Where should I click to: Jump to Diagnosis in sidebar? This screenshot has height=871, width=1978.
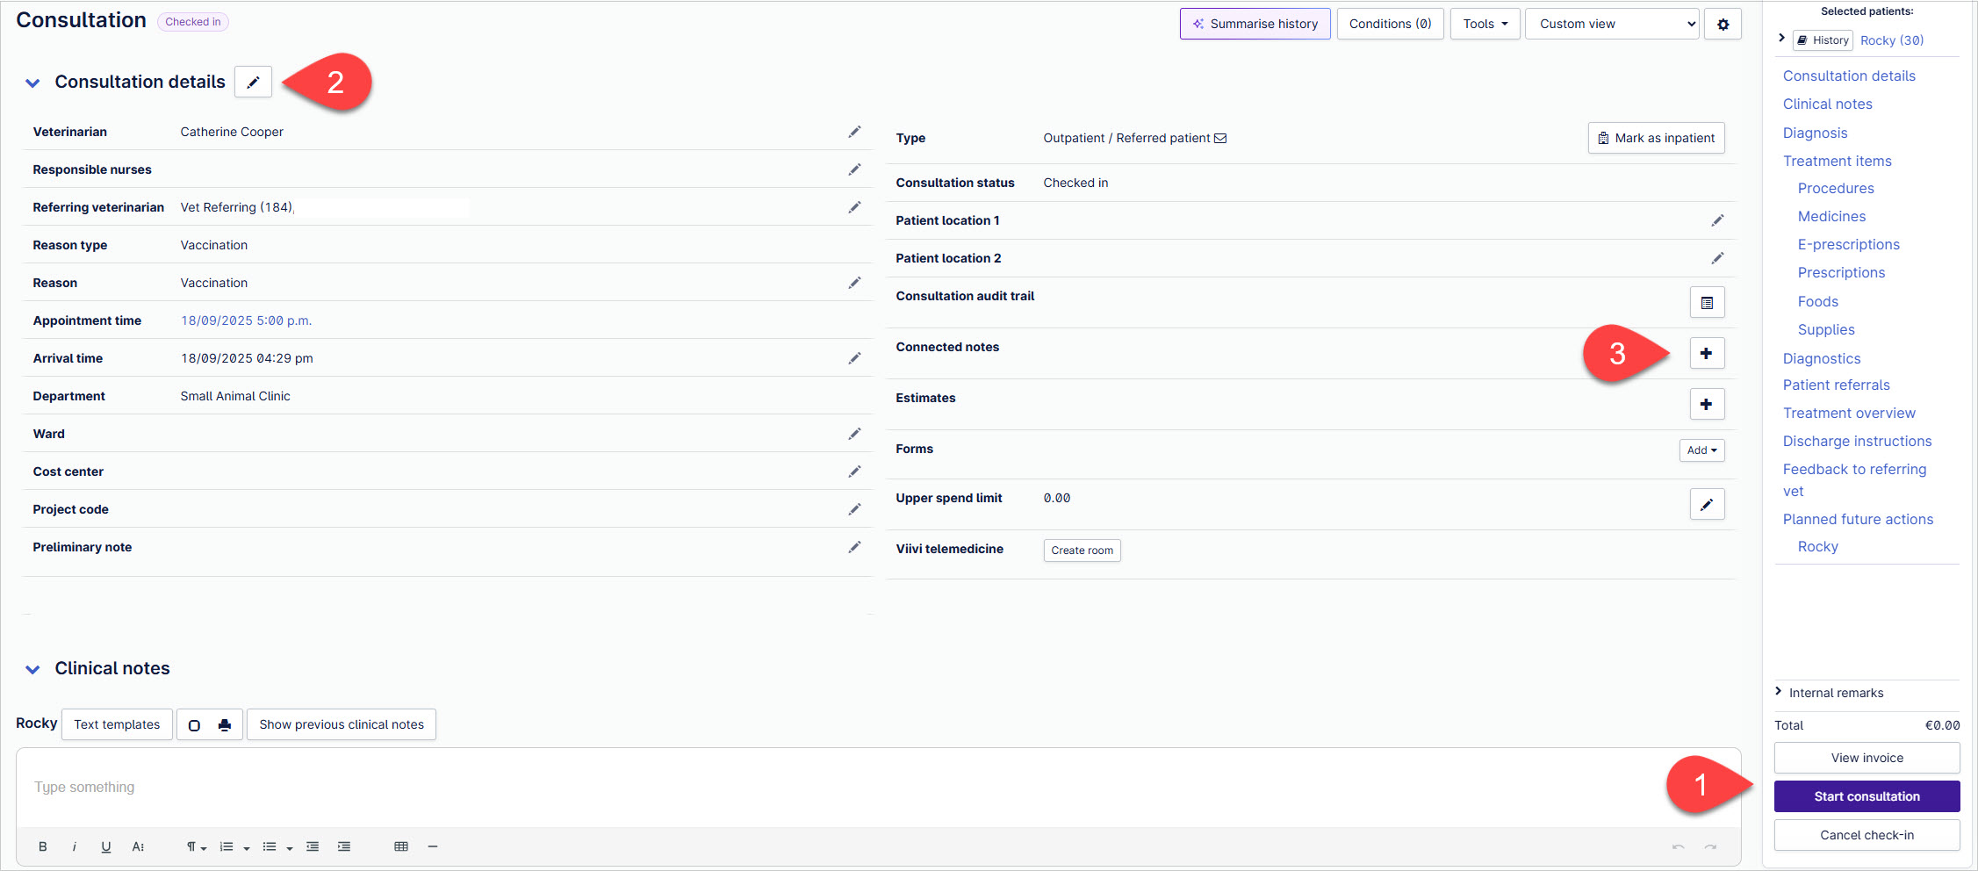tap(1815, 133)
